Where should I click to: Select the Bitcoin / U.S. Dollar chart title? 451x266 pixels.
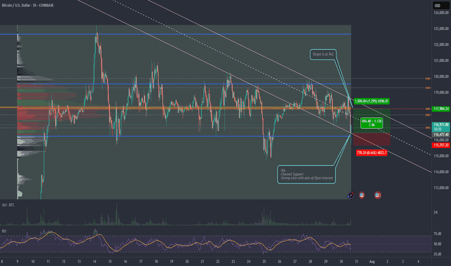click(28, 5)
